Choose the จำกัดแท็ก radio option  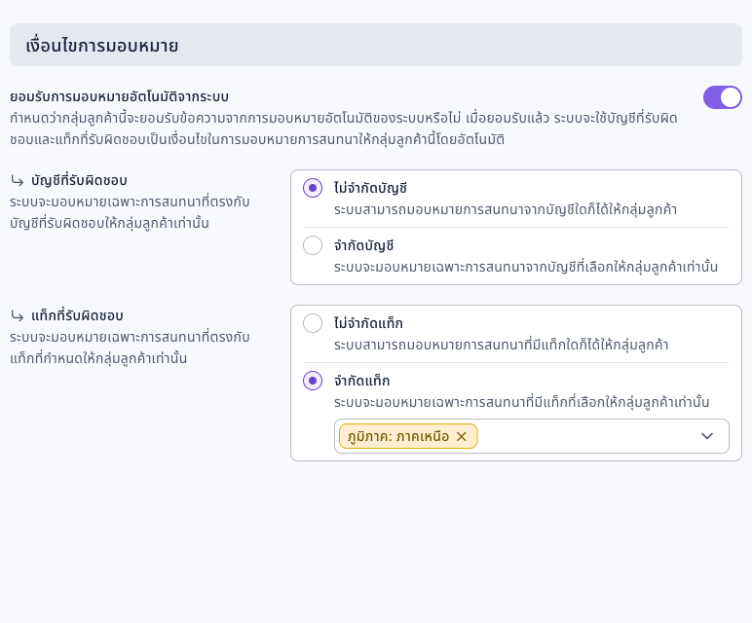(313, 381)
